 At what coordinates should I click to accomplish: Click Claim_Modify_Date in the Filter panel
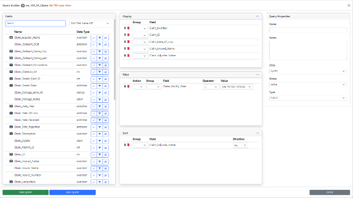coord(175,86)
